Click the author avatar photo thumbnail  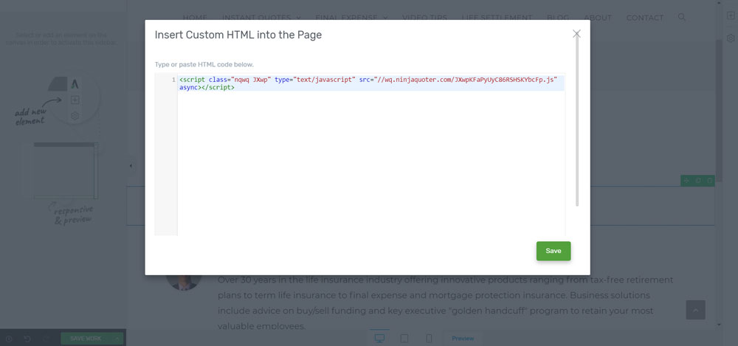pos(184,282)
